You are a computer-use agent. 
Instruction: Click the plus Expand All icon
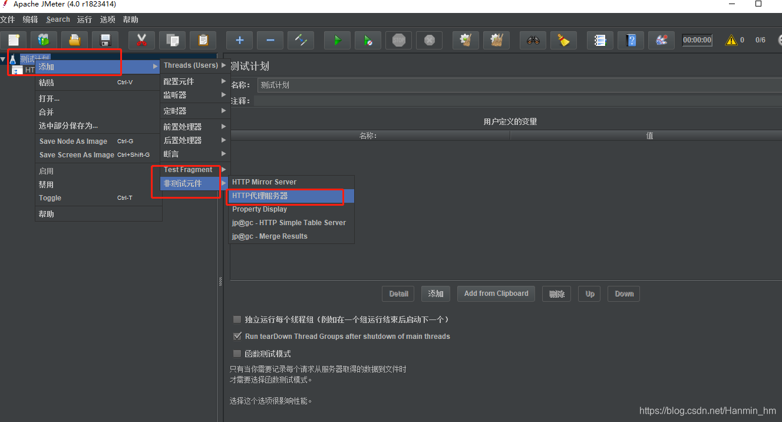click(x=239, y=41)
